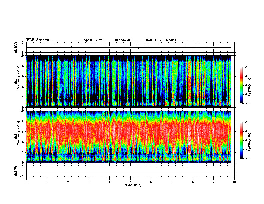Click the ch.1 frequency axis tick "4"
The height and width of the screenshot is (204, 264).
23,87
